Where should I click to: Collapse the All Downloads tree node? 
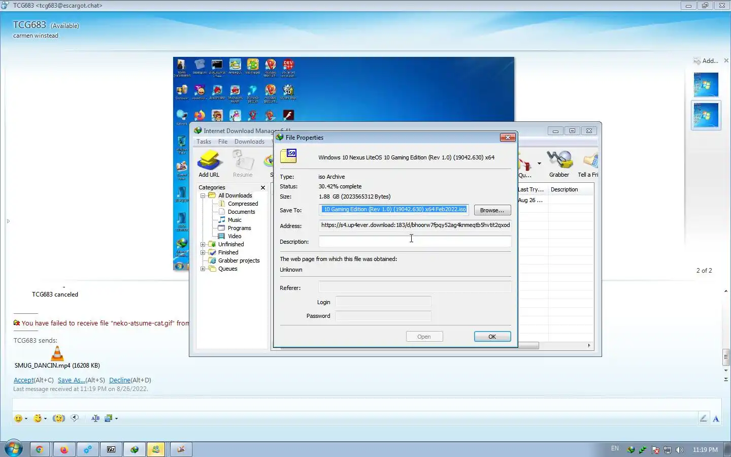[203, 195]
